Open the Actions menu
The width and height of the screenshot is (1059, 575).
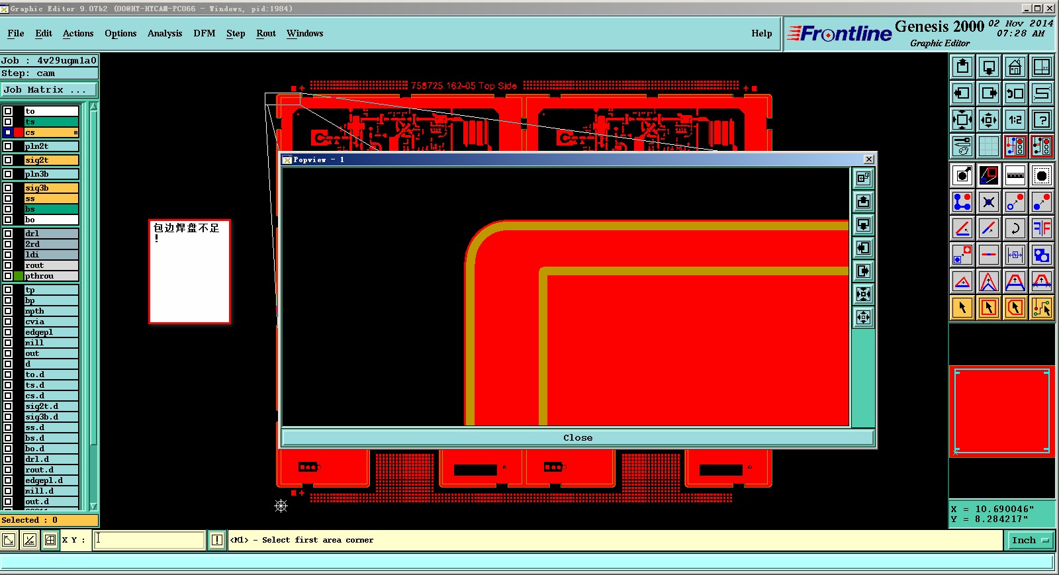tap(78, 33)
